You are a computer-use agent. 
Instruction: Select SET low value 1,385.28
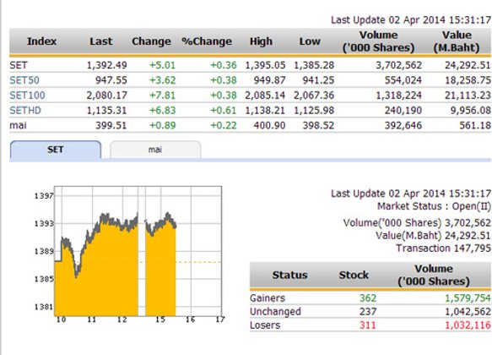(x=314, y=65)
